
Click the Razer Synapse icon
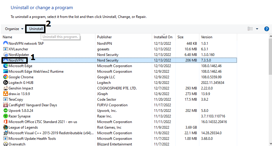click(6, 116)
